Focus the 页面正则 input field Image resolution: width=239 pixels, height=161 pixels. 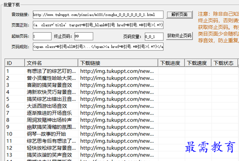coord(98,25)
